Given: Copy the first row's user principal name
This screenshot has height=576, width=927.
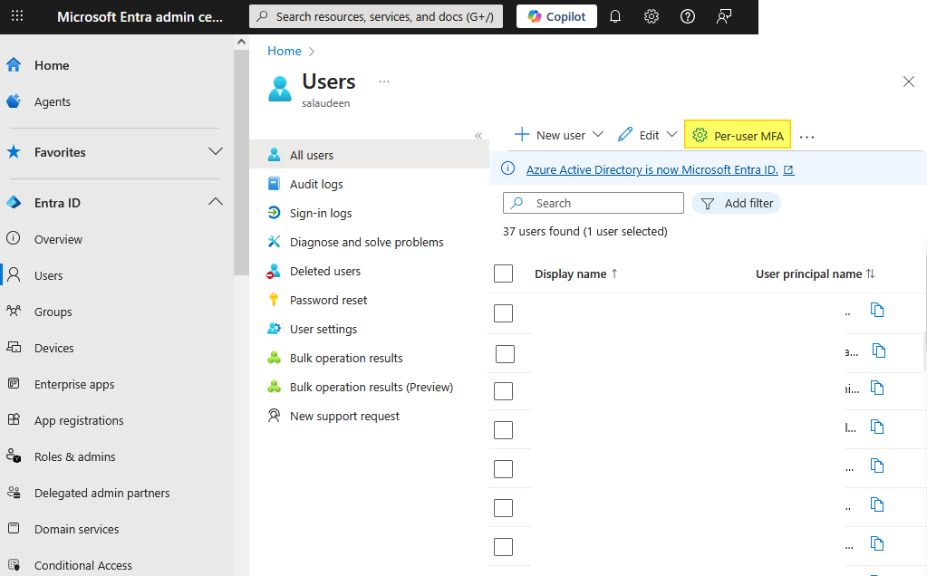Looking at the screenshot, I should coord(877,310).
